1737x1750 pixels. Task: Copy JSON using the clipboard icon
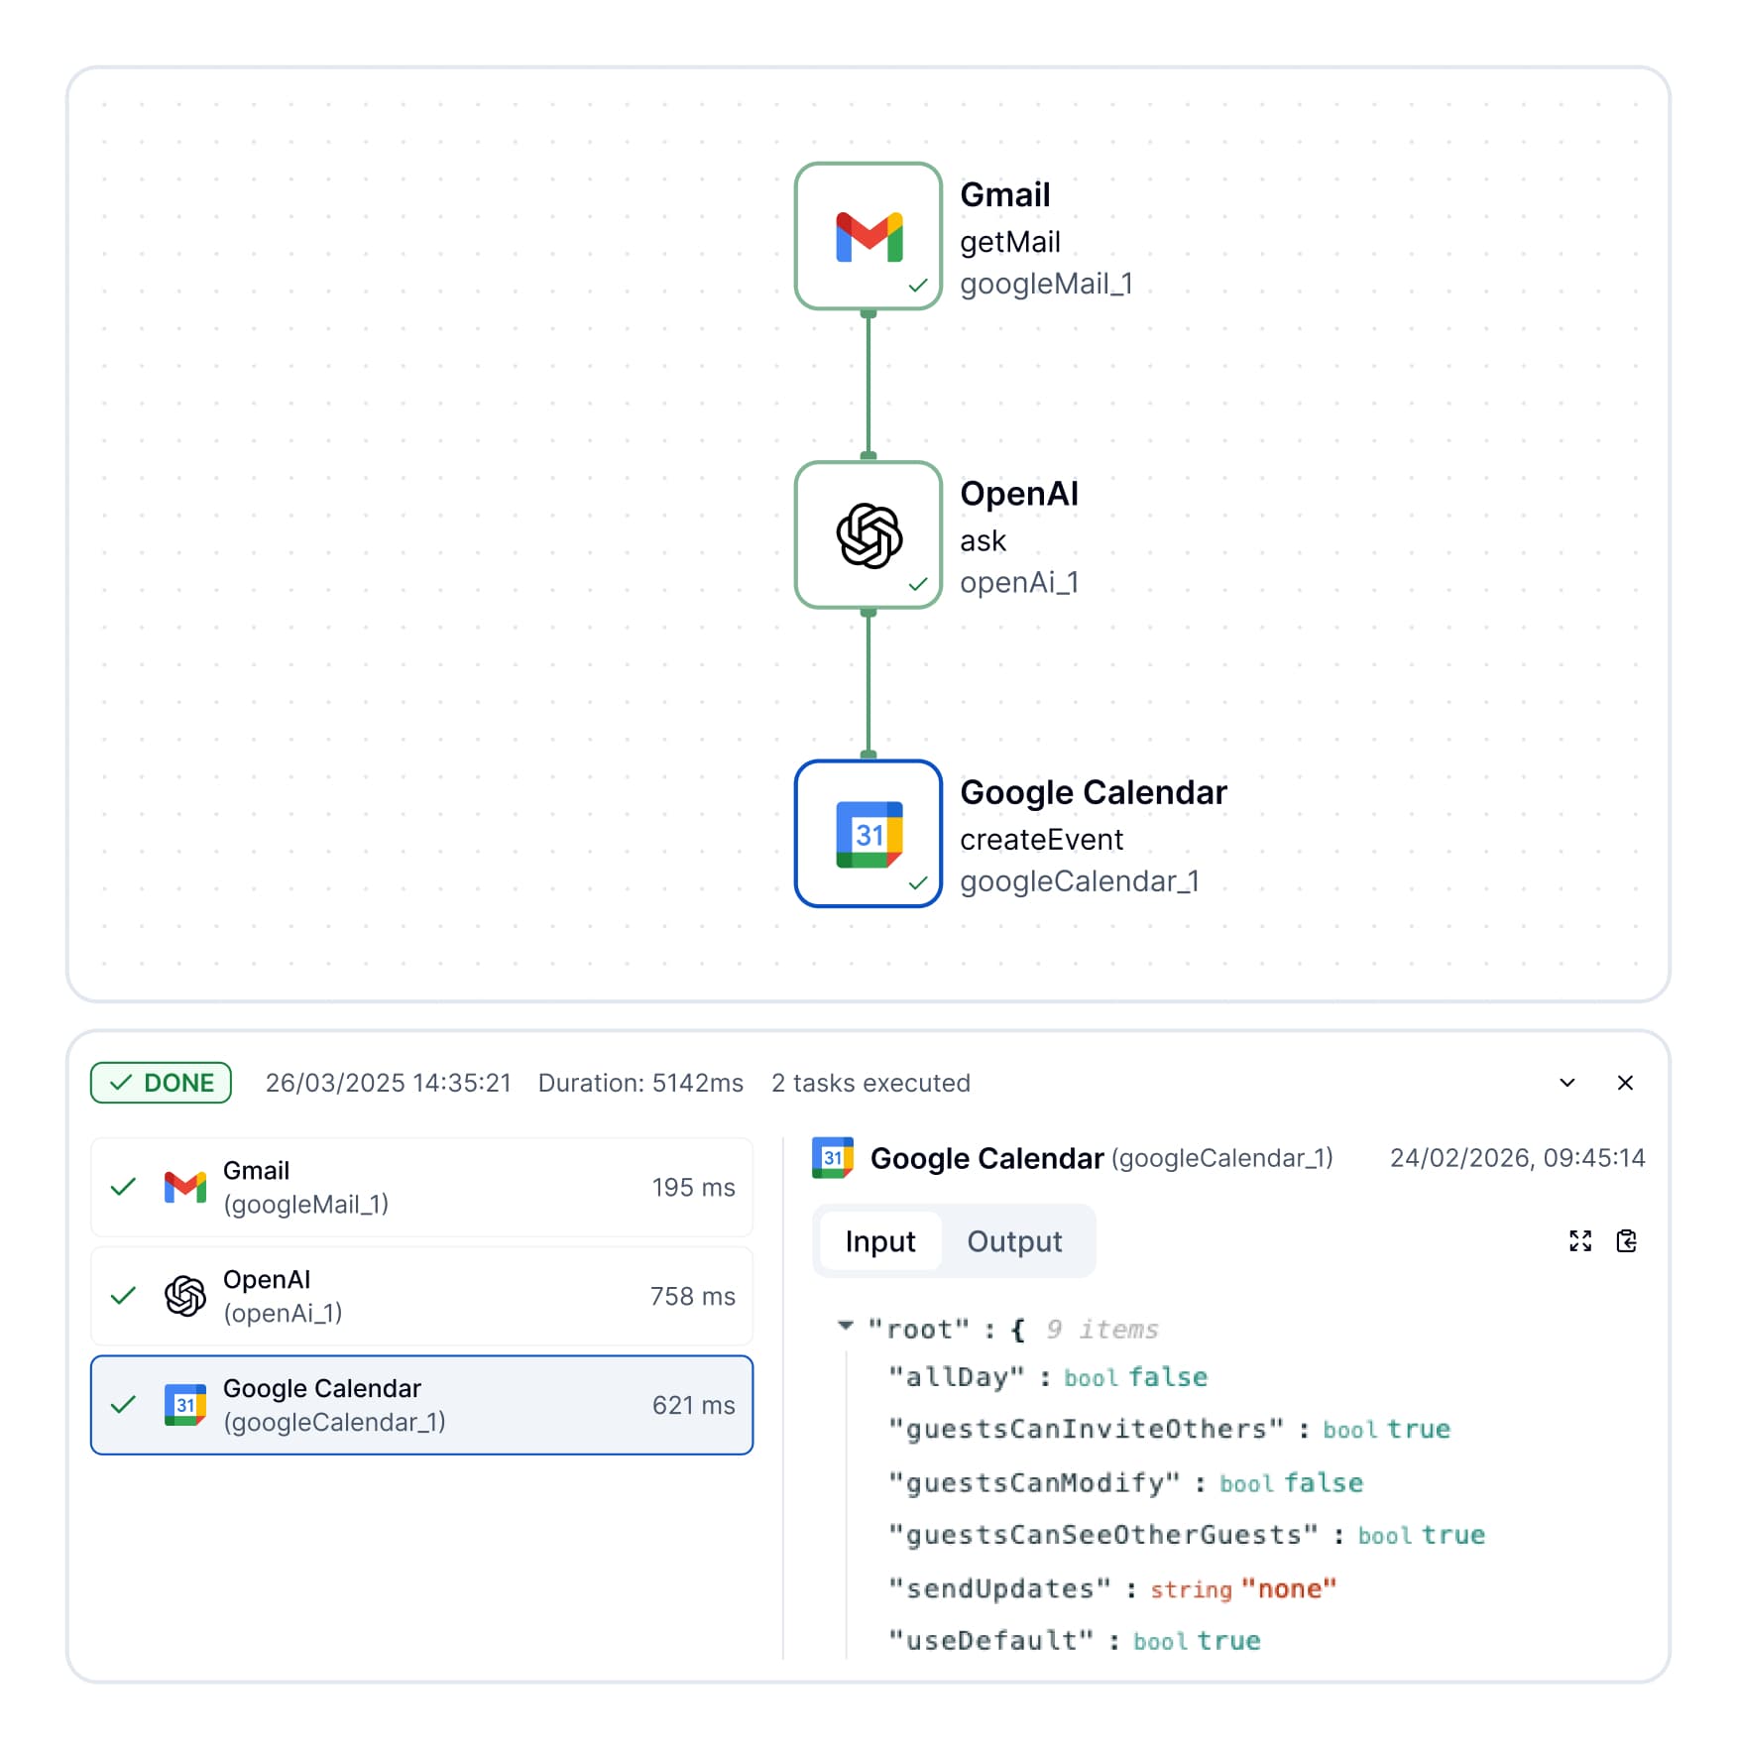coord(1626,1240)
